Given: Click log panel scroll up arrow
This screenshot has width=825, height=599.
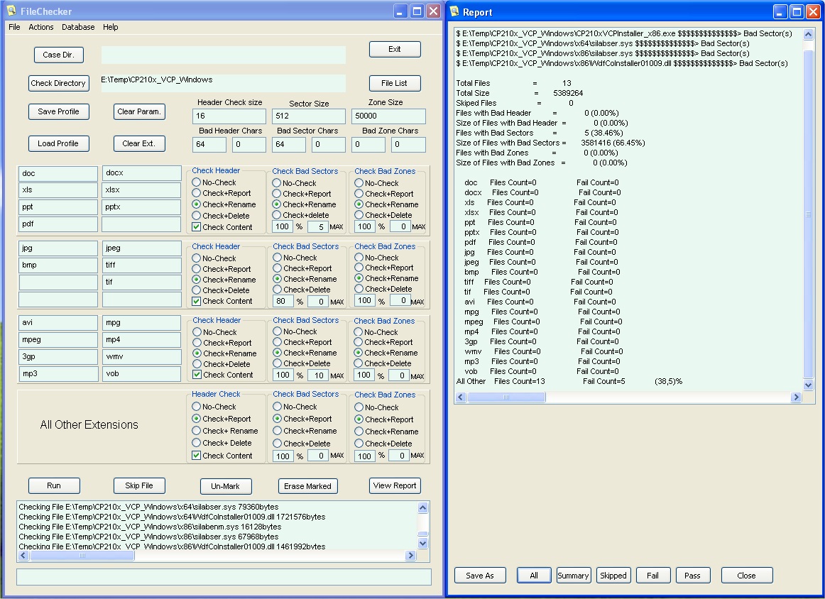Looking at the screenshot, I should click(422, 507).
